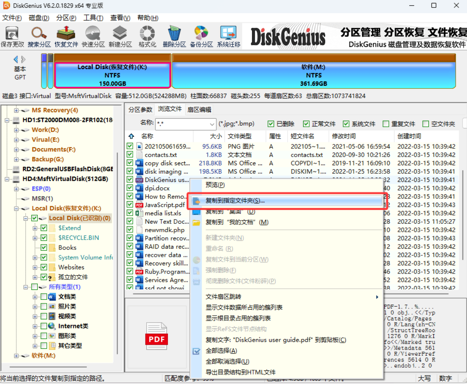This screenshot has height=384, width=467.
Task: Open the 搜索分区 search partition tool
Action: [x=39, y=36]
